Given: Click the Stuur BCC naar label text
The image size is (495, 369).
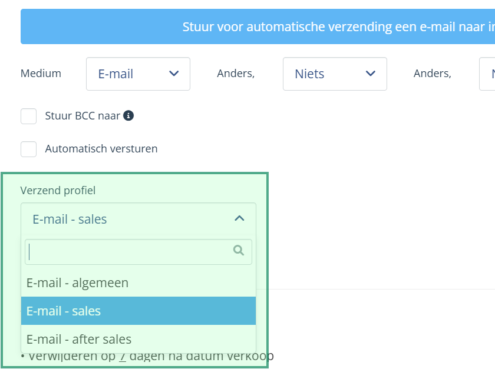Looking at the screenshot, I should tap(82, 116).
